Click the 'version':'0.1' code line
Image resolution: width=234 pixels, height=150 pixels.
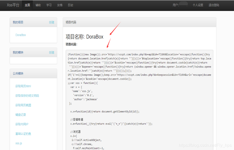coord(83,95)
